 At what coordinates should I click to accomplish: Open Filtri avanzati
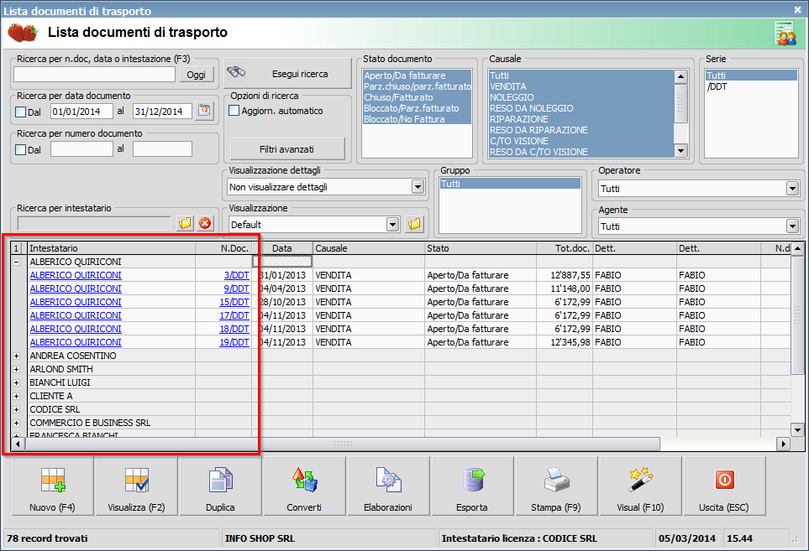click(x=286, y=149)
